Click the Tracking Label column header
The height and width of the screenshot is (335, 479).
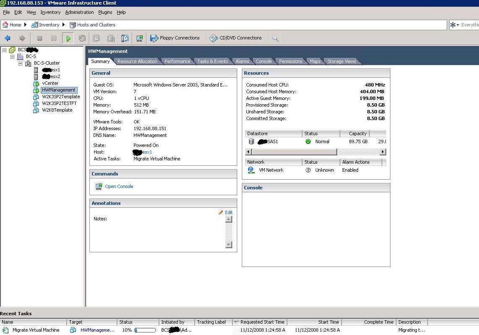(x=213, y=322)
